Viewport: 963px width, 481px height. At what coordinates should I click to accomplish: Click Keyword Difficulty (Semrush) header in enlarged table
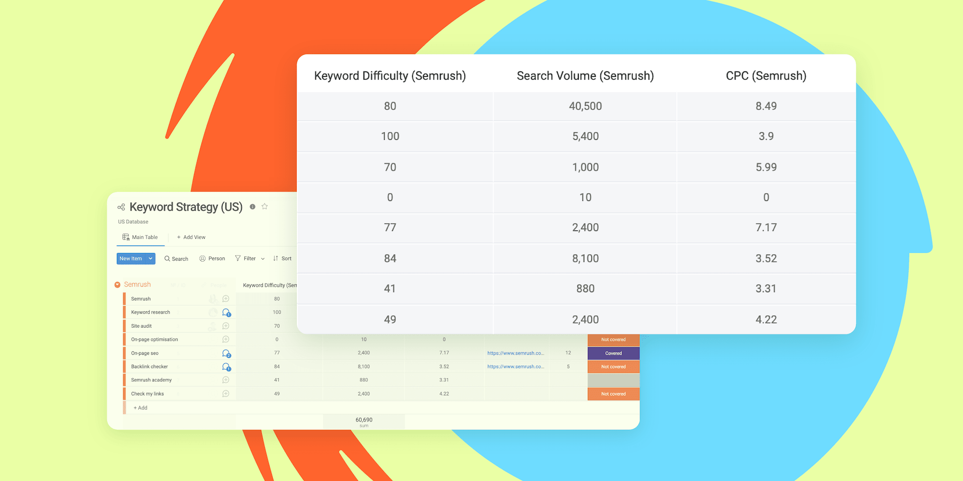(x=390, y=76)
